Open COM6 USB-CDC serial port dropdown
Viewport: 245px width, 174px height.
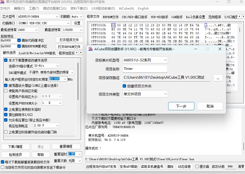pyautogui.click(x=44, y=23)
